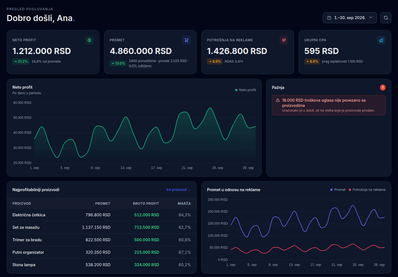The image size is (398, 277).
Task: Select the Set za masažu product row
Action: (102, 227)
